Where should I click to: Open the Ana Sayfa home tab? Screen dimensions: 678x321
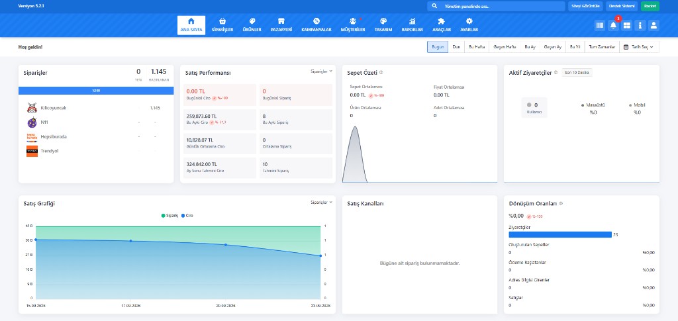point(191,25)
